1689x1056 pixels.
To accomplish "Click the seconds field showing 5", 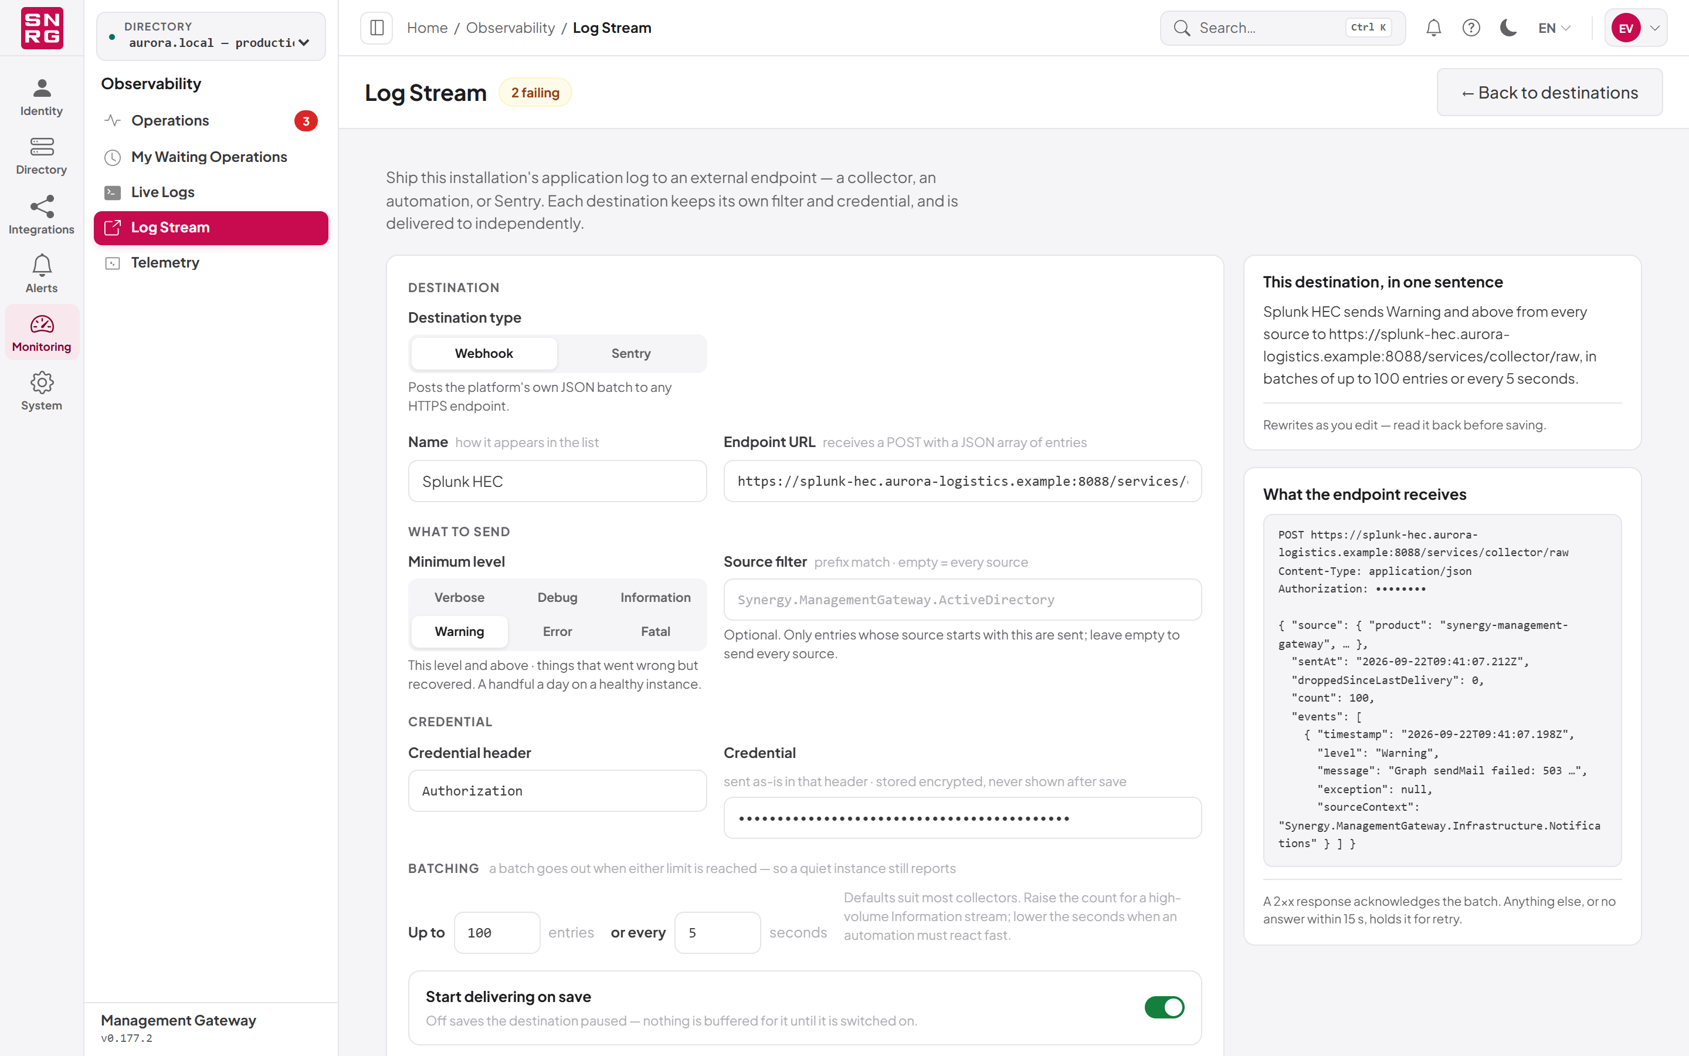I will (x=717, y=933).
